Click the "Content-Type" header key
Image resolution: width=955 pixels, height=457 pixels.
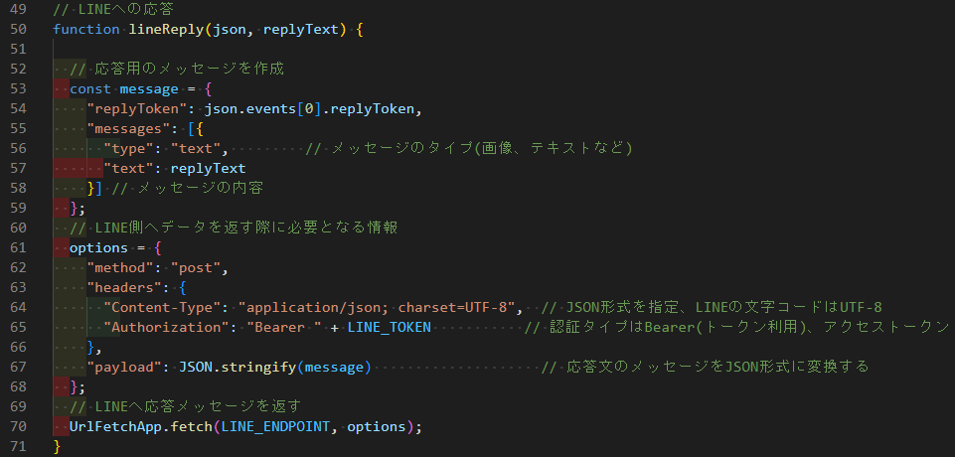point(162,307)
